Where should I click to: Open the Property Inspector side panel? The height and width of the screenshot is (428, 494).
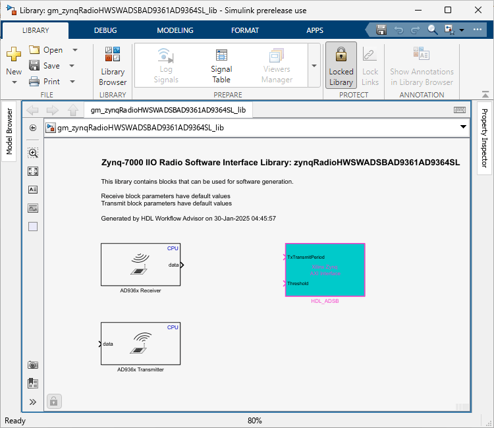click(485, 138)
